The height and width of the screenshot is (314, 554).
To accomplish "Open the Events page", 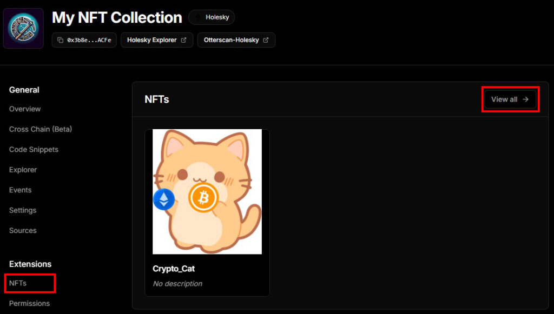I will click(21, 190).
